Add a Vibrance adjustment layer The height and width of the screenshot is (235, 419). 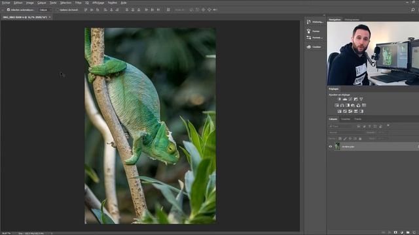pyautogui.click(x=361, y=99)
